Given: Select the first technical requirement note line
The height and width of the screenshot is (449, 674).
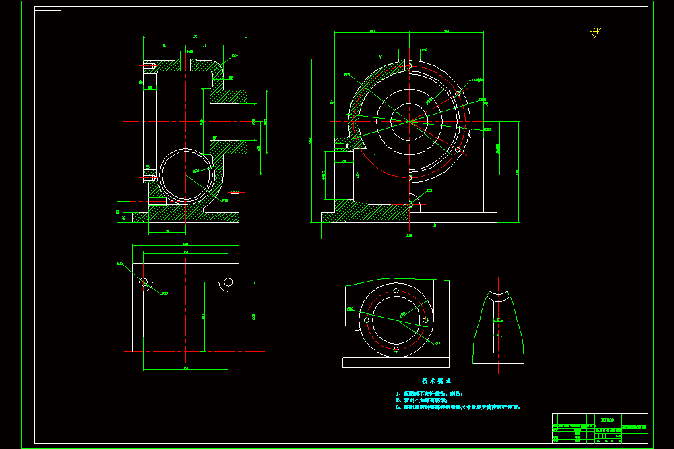Looking at the screenshot, I should tap(429, 394).
